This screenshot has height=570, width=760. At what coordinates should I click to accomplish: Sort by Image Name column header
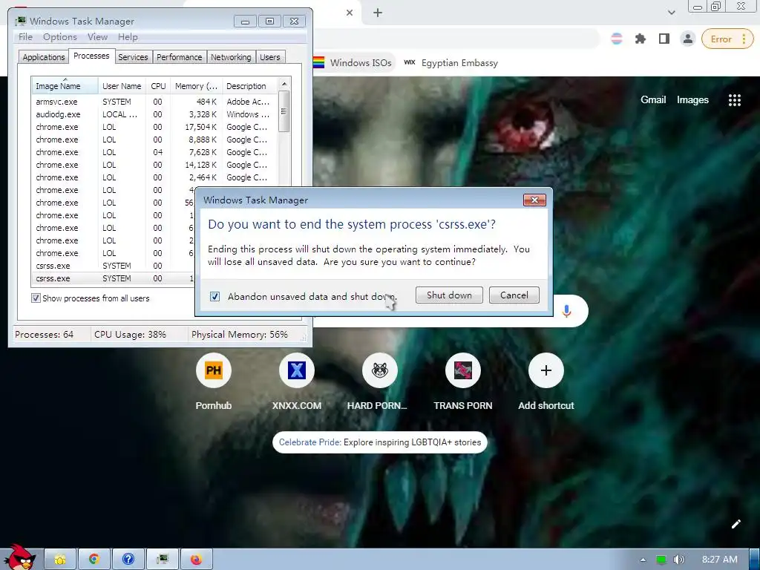(x=65, y=86)
